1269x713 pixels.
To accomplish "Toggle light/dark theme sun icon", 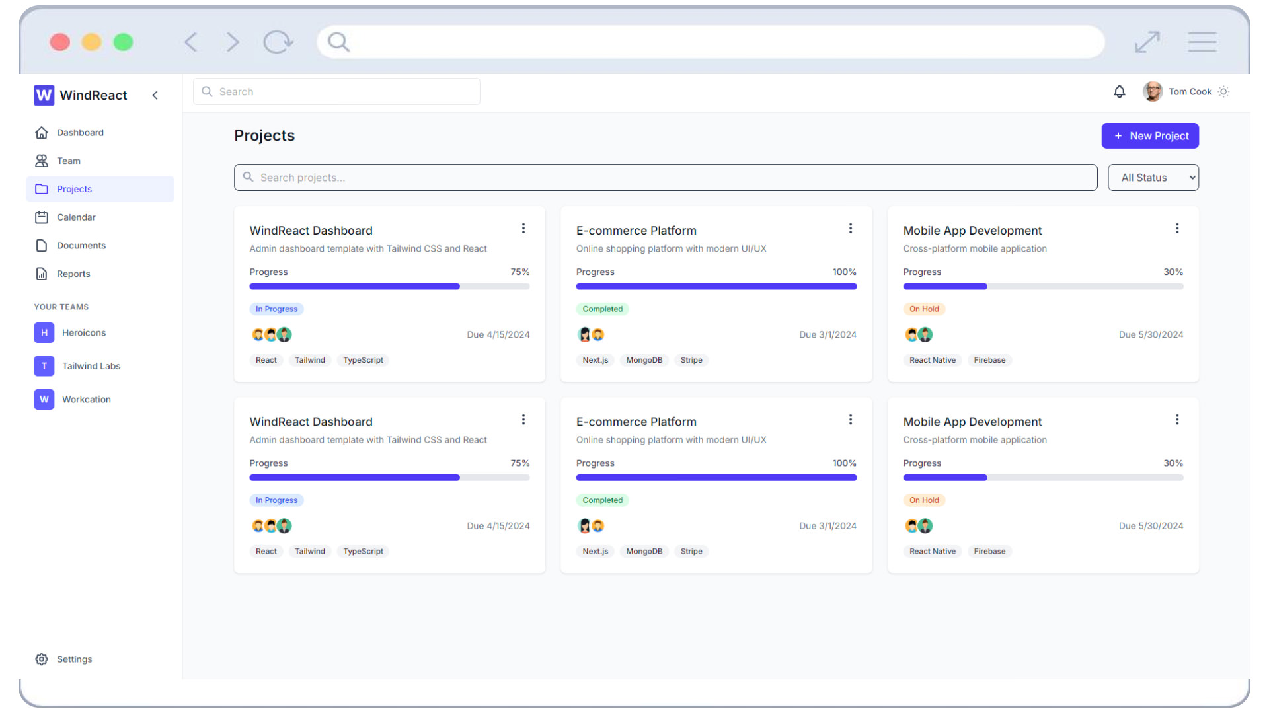I will [1223, 92].
